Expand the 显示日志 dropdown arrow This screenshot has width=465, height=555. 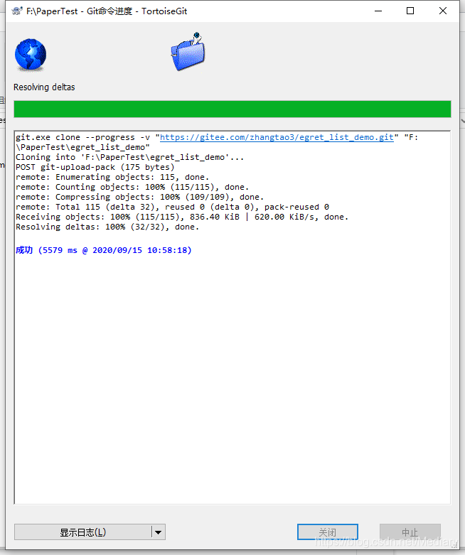159,532
